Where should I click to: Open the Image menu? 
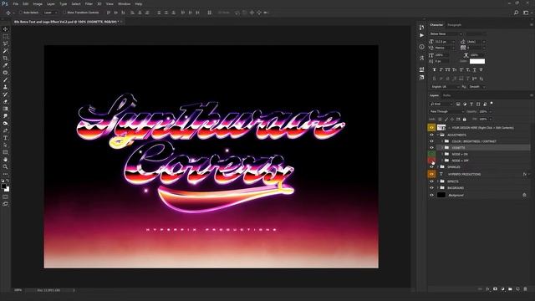pyautogui.click(x=38, y=3)
